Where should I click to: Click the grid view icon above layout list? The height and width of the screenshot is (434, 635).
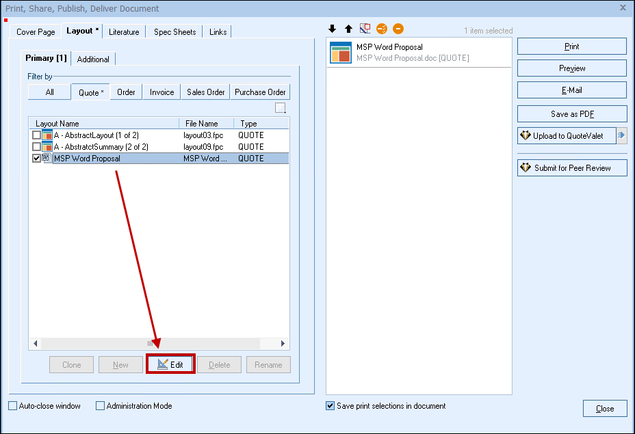pyautogui.click(x=281, y=108)
